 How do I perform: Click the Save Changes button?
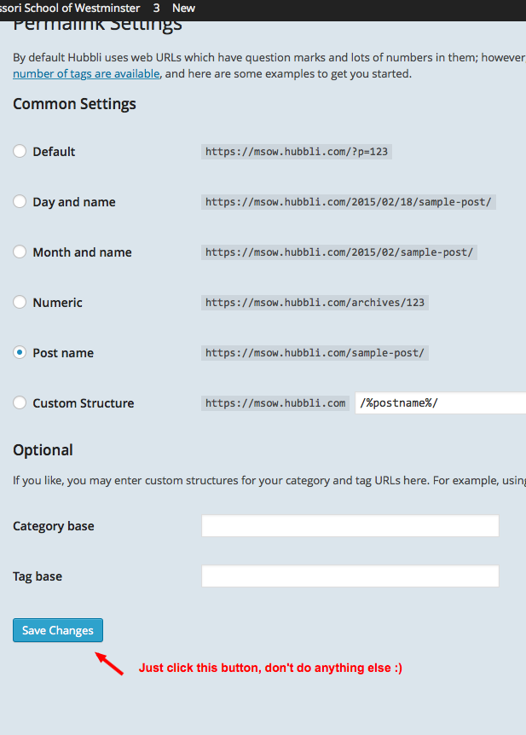click(58, 630)
